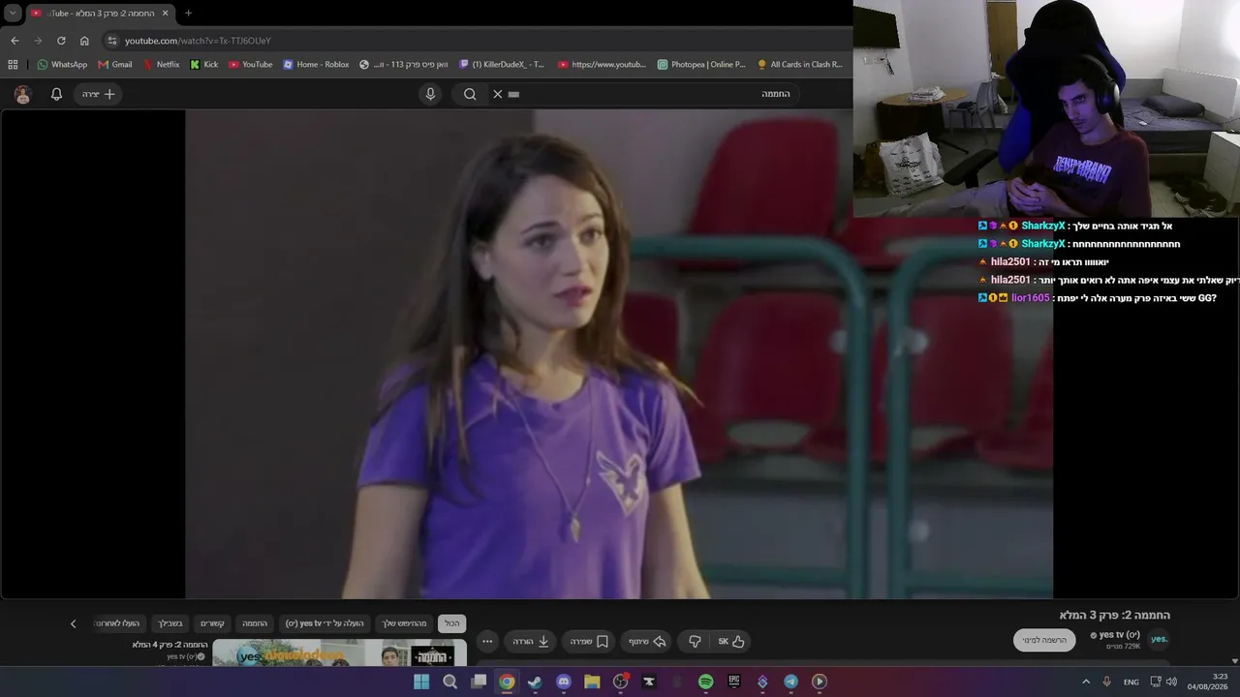Select the הכול filter chip
Screen dimensions: 1240x697
click(452, 623)
